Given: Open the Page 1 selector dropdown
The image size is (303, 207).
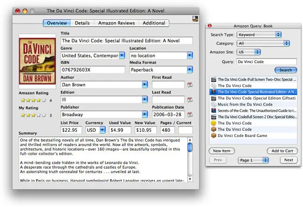Looking at the screenshot, I should [x=253, y=160].
